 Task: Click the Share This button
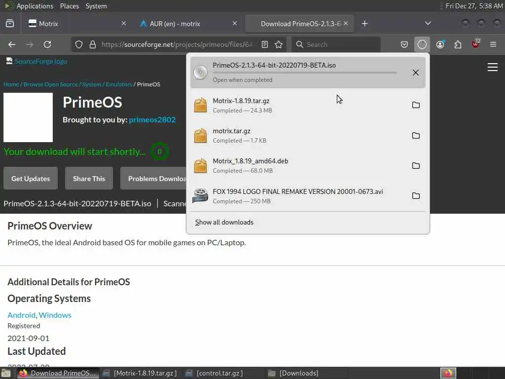(x=89, y=178)
